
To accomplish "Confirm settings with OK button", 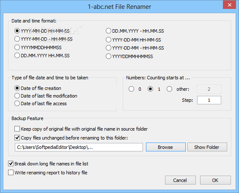I will pyautogui.click(x=215, y=180).
